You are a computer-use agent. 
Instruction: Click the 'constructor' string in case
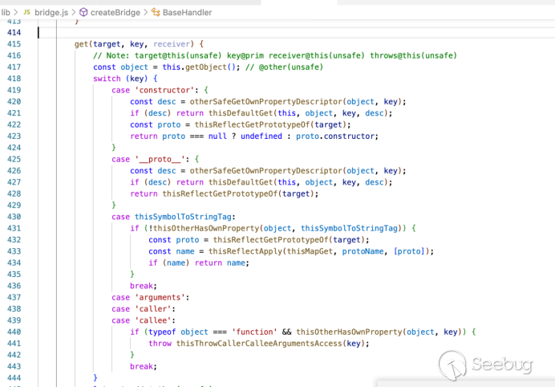[164, 90]
